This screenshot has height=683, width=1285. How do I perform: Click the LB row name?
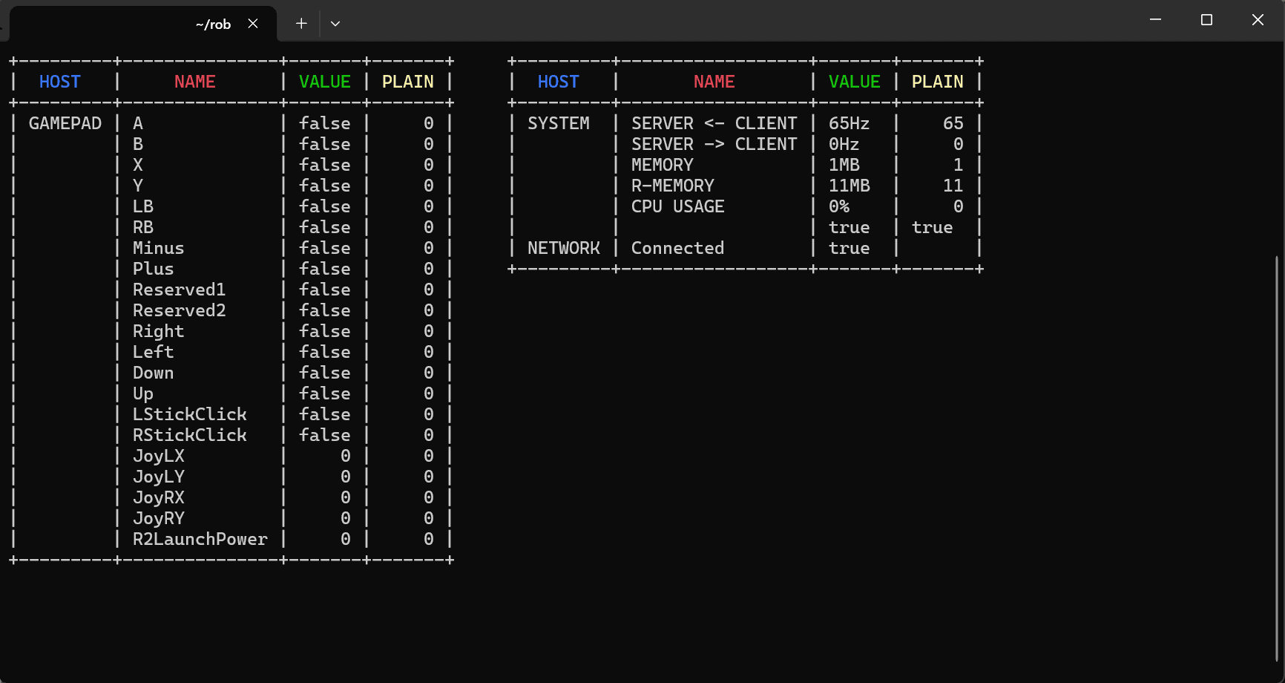[142, 206]
